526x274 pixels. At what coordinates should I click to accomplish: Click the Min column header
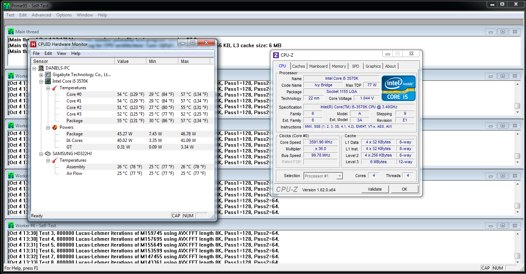point(162,61)
